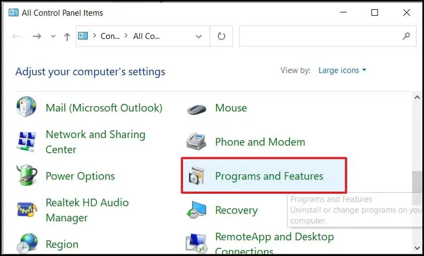424x256 pixels.
Task: Click the Control Panel icon in the title bar
Action: pyautogui.click(x=13, y=12)
